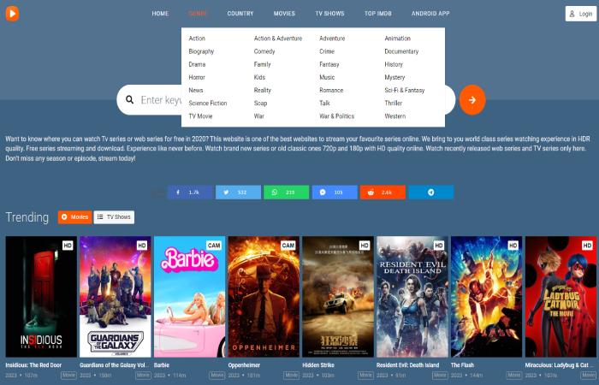Viewport: 599px width, 385px height.
Task: Click the Hidden Strike title text
Action: 318,365
